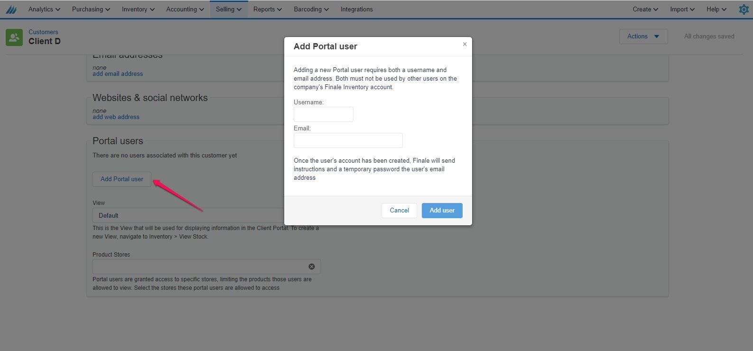Open the Integrations menu item
This screenshot has height=351, width=753.
click(357, 9)
